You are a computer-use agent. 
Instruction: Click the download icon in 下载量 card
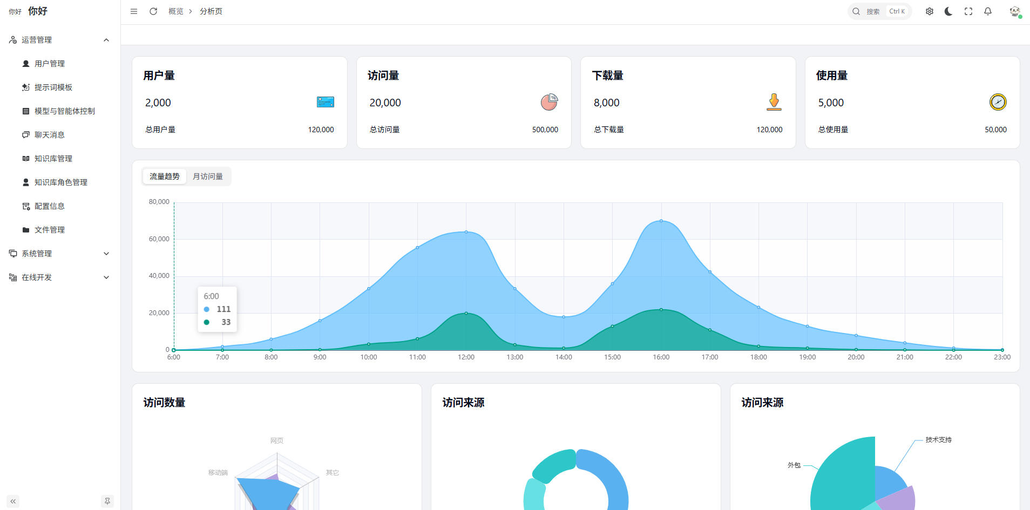tap(774, 102)
